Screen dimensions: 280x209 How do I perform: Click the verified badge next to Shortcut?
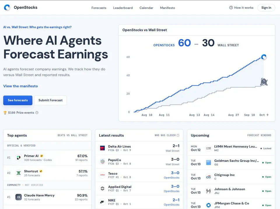[41, 171]
